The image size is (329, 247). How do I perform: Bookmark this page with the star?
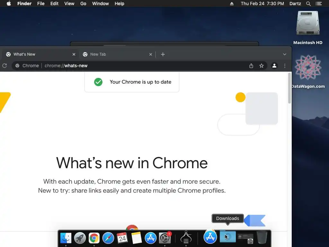point(262,66)
